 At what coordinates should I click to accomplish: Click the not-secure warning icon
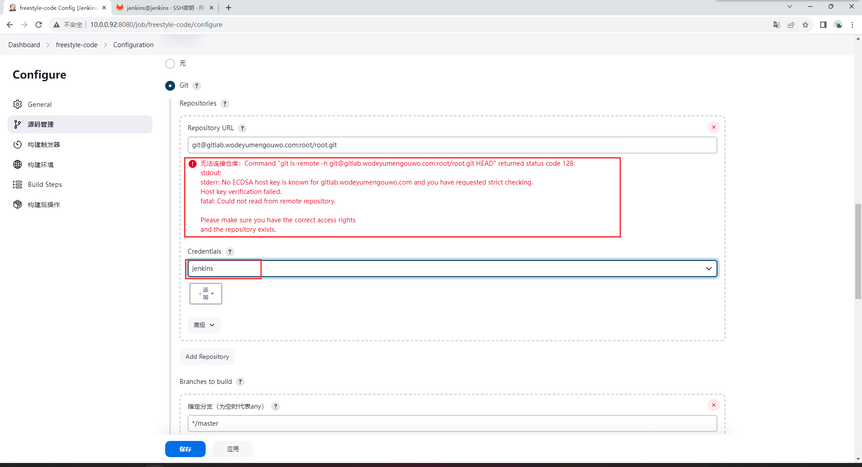[57, 25]
